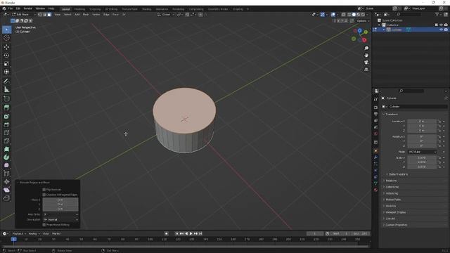Toggle the camera view icon
Viewport: 450px width, 253px height.
point(366,63)
